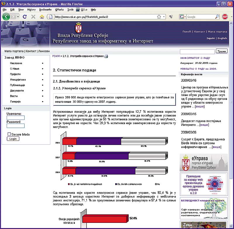
Task: Click in the URL address field
Action: (x=105, y=17)
